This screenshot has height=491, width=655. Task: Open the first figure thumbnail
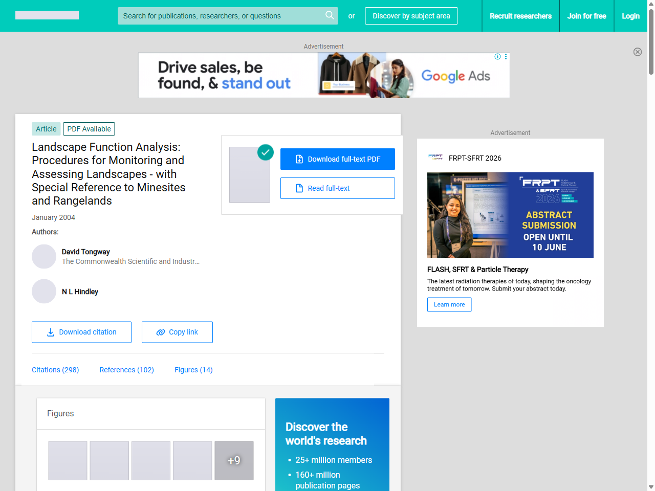(x=68, y=460)
